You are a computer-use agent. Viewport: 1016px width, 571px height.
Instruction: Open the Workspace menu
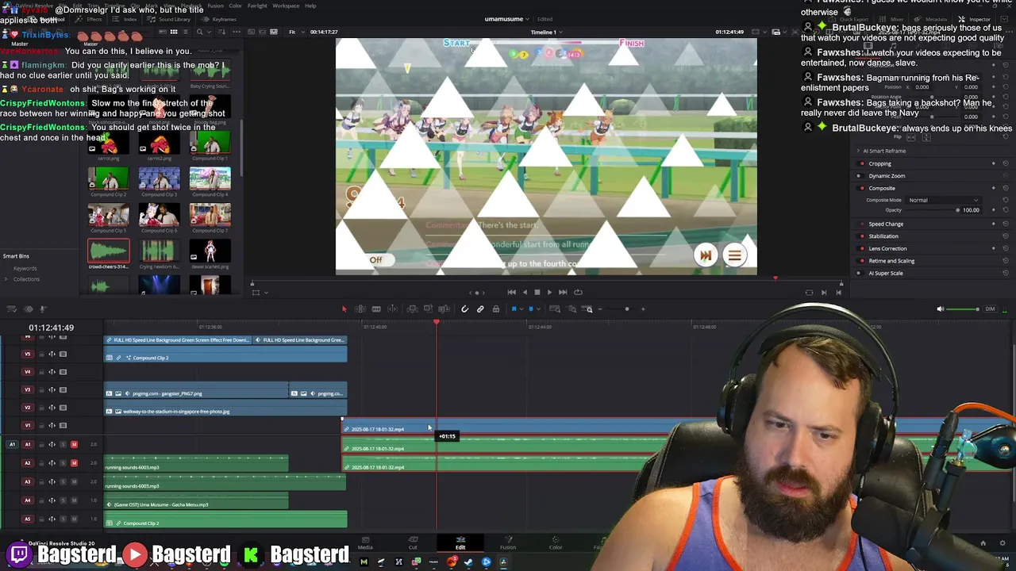pyautogui.click(x=286, y=6)
